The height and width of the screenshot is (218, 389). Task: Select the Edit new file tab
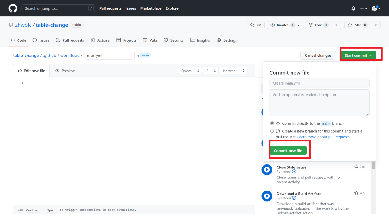click(x=31, y=71)
